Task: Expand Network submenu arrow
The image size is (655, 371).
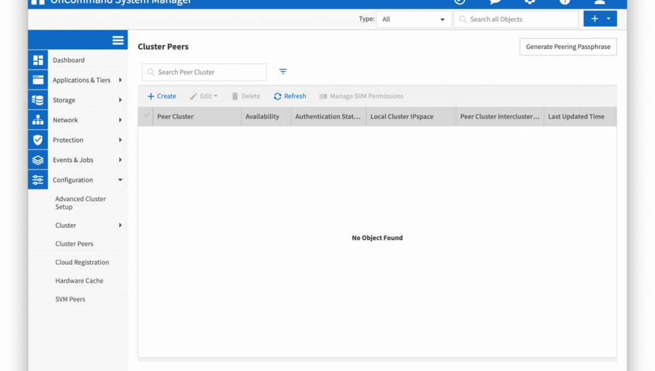Action: pyautogui.click(x=120, y=120)
